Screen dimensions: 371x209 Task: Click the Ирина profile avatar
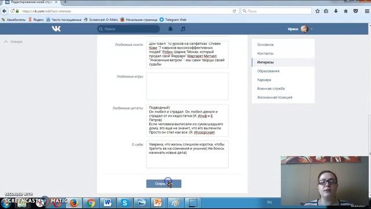(x=304, y=29)
